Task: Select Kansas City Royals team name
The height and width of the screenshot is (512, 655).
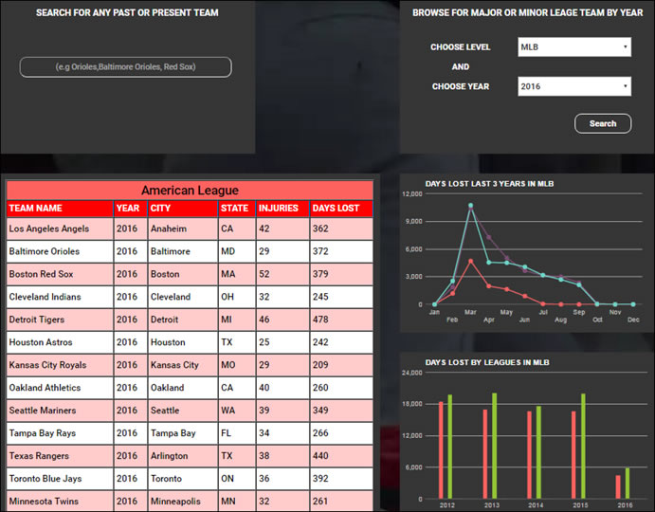Action: coord(47,365)
